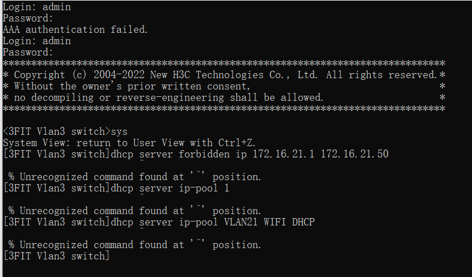Click the first 'Login: admin' line

point(37,7)
